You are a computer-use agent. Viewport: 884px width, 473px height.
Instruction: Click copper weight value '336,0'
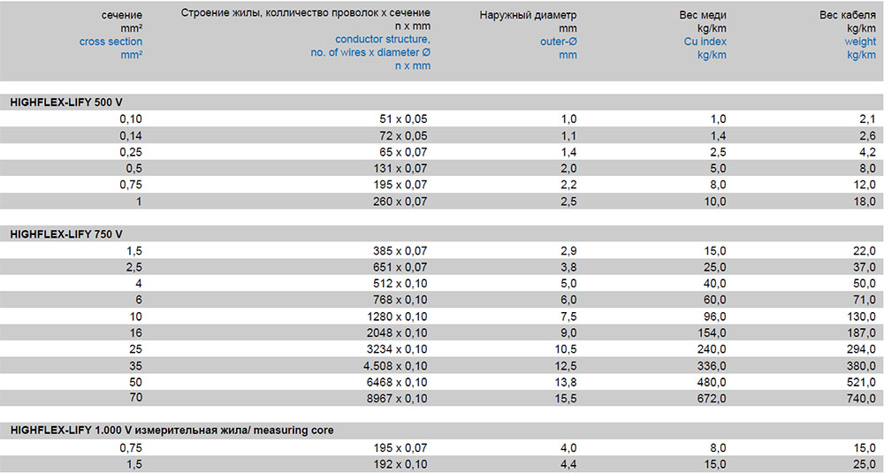tap(712, 366)
